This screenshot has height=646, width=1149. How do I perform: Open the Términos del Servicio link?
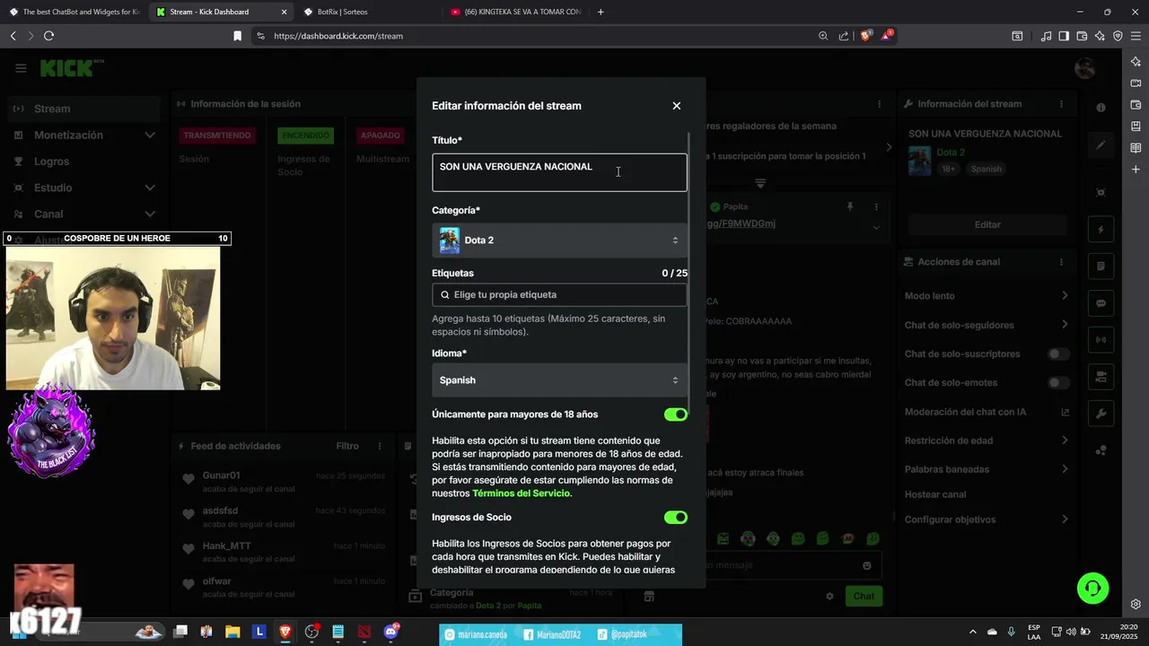click(521, 493)
